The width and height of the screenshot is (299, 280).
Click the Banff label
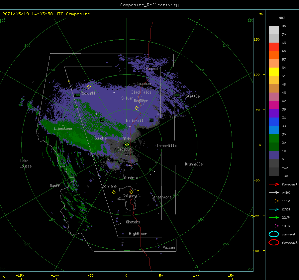(x=55, y=185)
